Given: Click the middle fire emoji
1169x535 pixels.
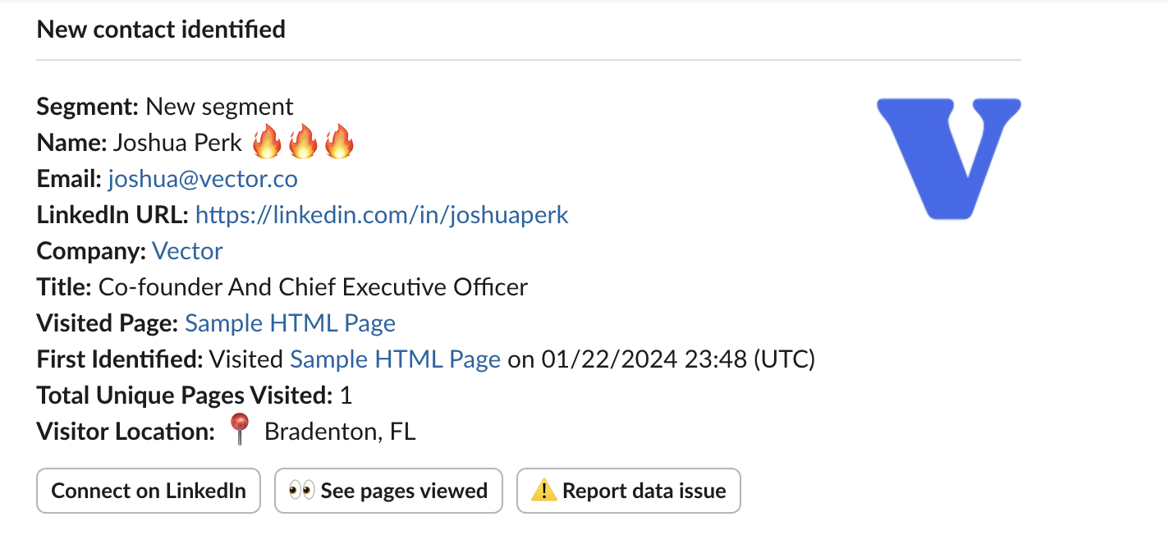Looking at the screenshot, I should click(x=303, y=143).
